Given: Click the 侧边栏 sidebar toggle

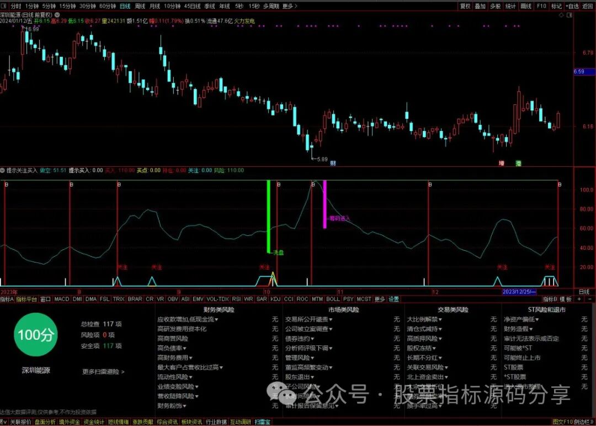Looking at the screenshot, I should pos(581,422).
